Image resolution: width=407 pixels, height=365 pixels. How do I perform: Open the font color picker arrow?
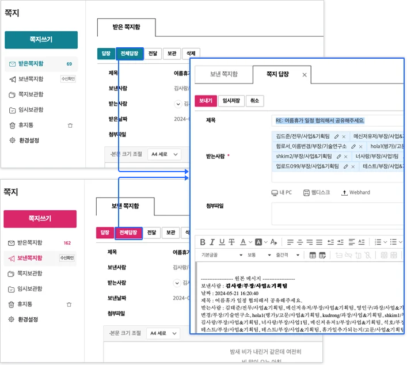tap(251, 242)
